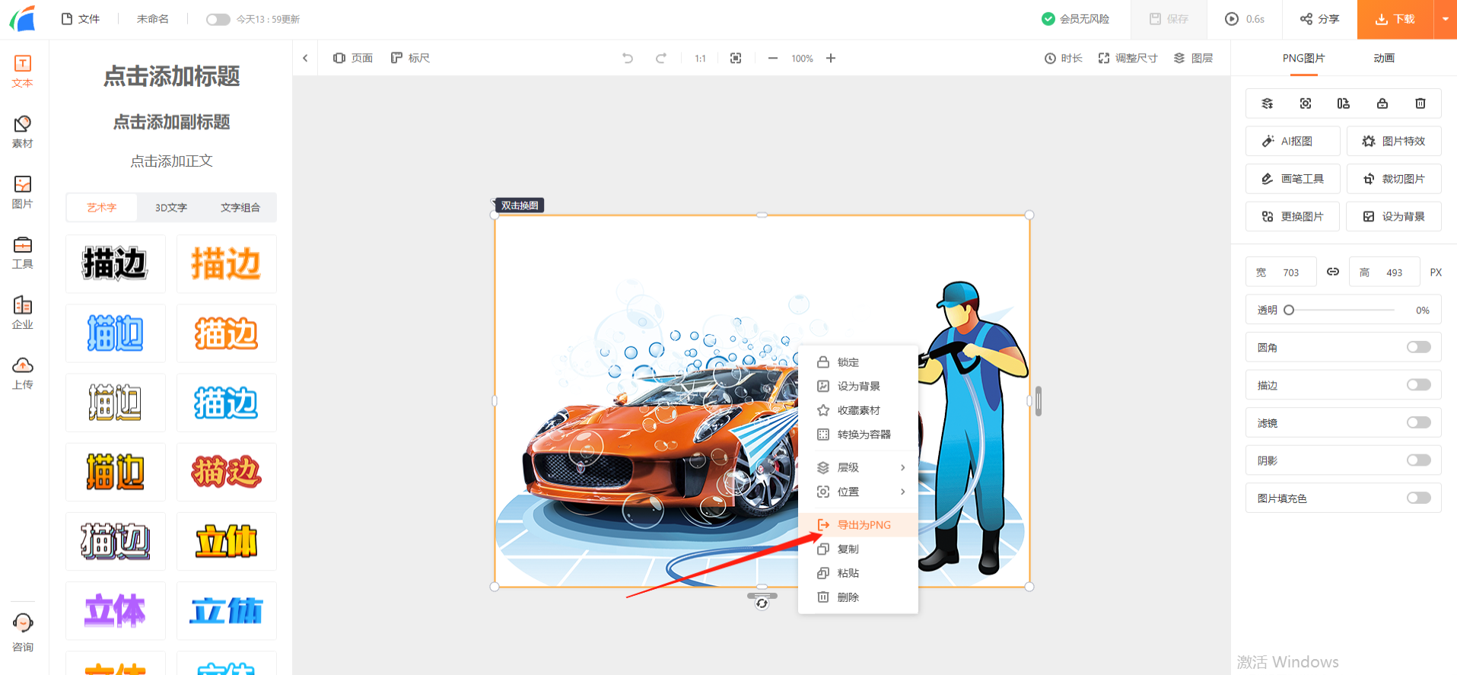Click 点击添加副标题 to add a subtitle

coord(171,122)
